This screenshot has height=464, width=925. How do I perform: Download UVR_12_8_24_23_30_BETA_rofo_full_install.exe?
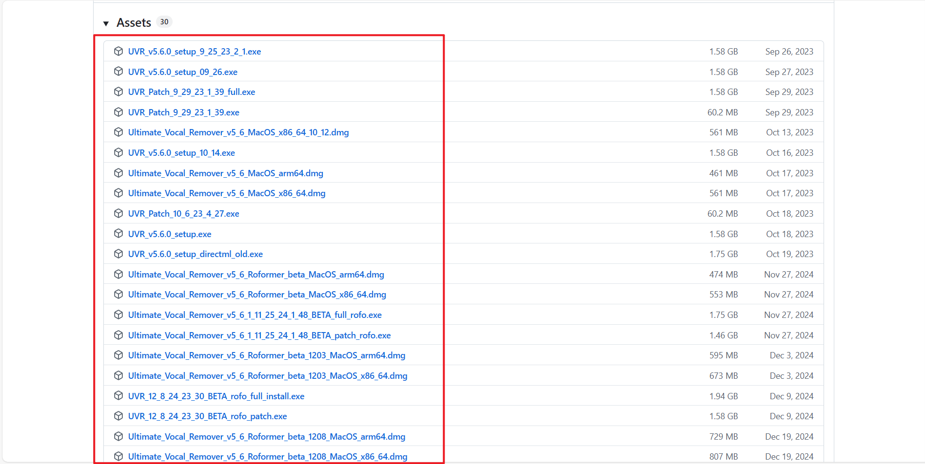(x=216, y=396)
